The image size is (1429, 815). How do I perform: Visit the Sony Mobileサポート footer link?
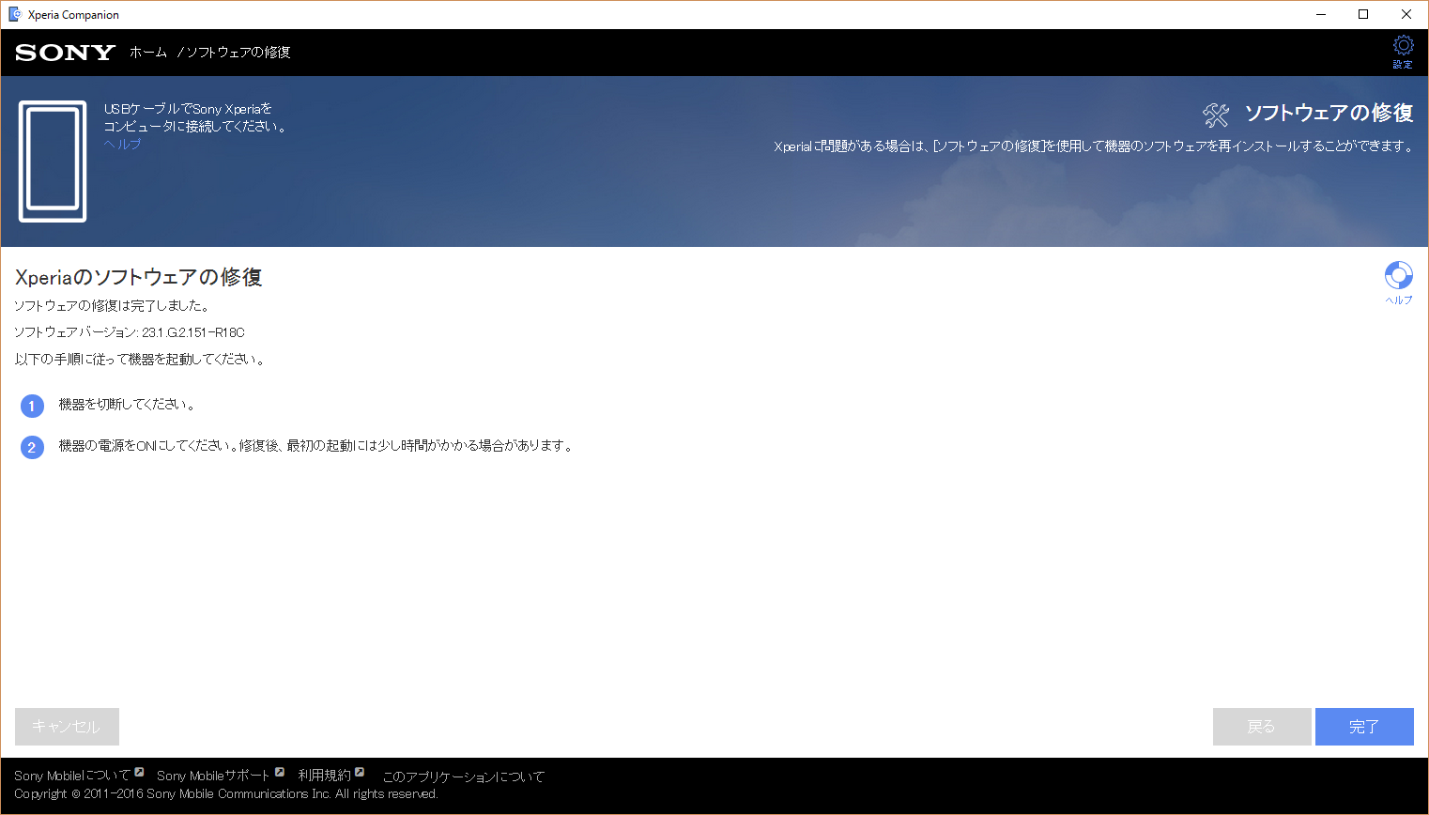(213, 776)
